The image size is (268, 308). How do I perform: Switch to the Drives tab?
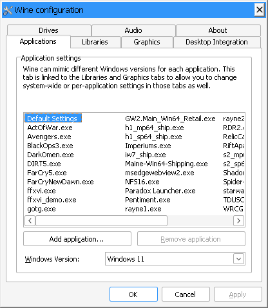point(49,30)
